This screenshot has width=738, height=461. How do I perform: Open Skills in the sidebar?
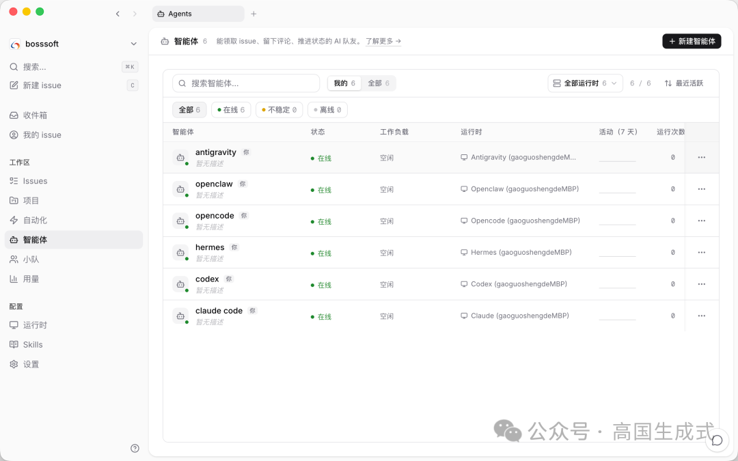(x=74, y=345)
